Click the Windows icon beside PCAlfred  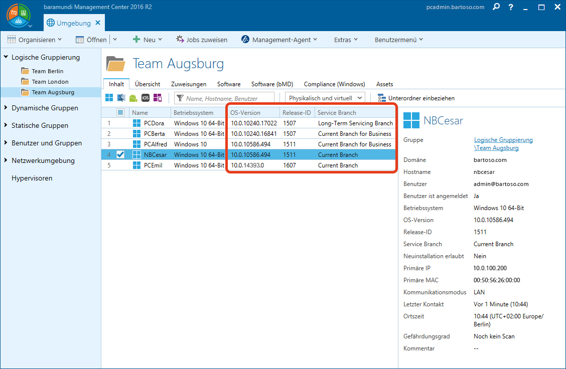(137, 144)
